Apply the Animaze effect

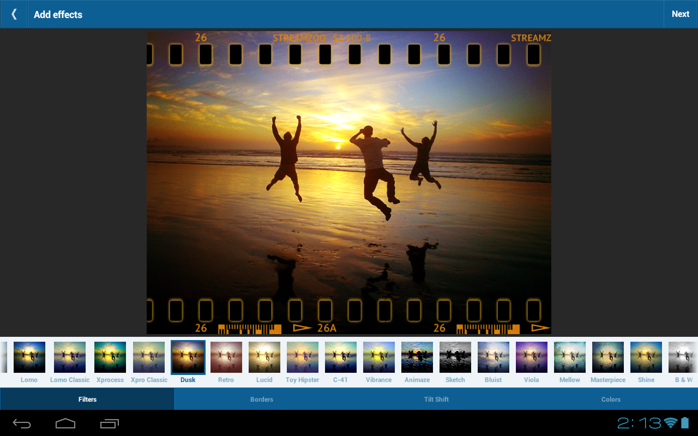pos(417,357)
